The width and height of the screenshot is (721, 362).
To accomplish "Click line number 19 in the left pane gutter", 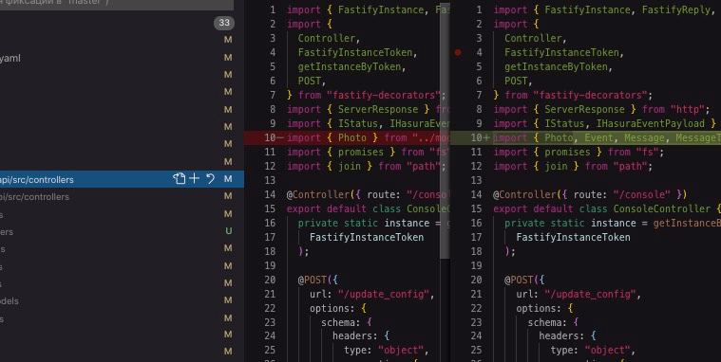I will pyautogui.click(x=270, y=265).
